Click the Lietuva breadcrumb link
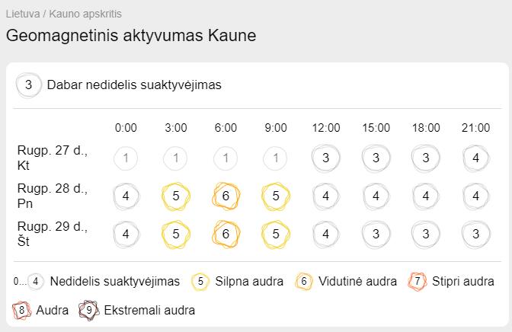This screenshot has width=512, height=332. click(23, 14)
